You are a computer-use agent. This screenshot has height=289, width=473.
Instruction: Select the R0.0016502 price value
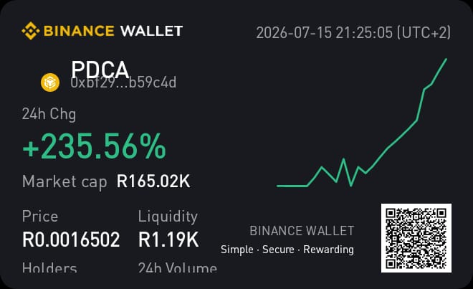(71, 240)
